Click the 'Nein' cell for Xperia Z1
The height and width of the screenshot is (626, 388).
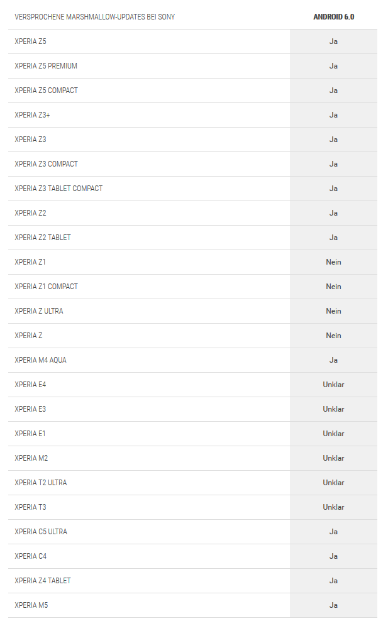tap(333, 262)
